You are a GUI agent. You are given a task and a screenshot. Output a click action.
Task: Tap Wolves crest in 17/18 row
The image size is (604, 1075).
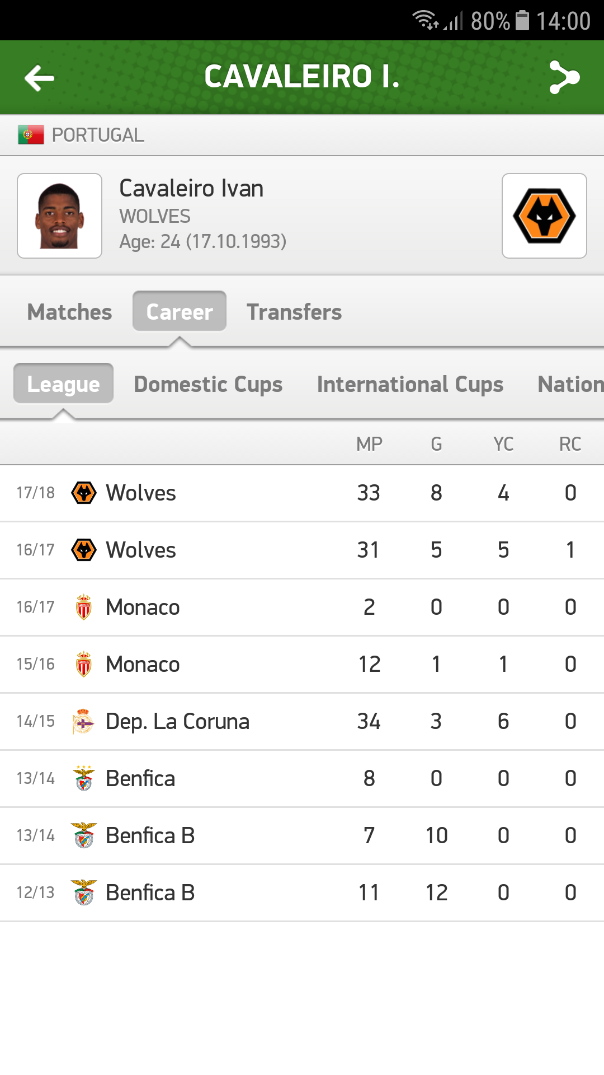[84, 493]
